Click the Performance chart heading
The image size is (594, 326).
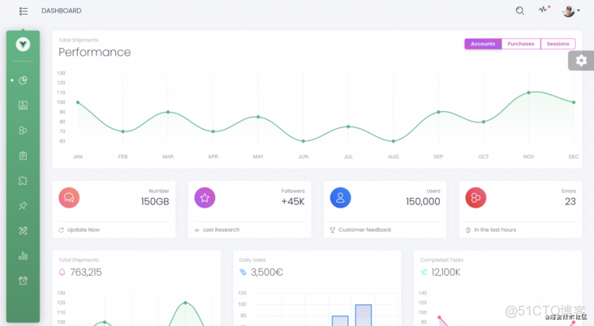point(95,52)
